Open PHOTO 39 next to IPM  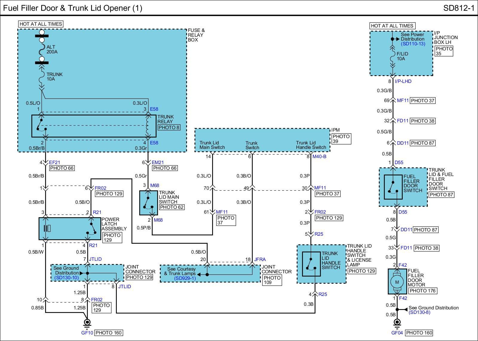point(341,139)
